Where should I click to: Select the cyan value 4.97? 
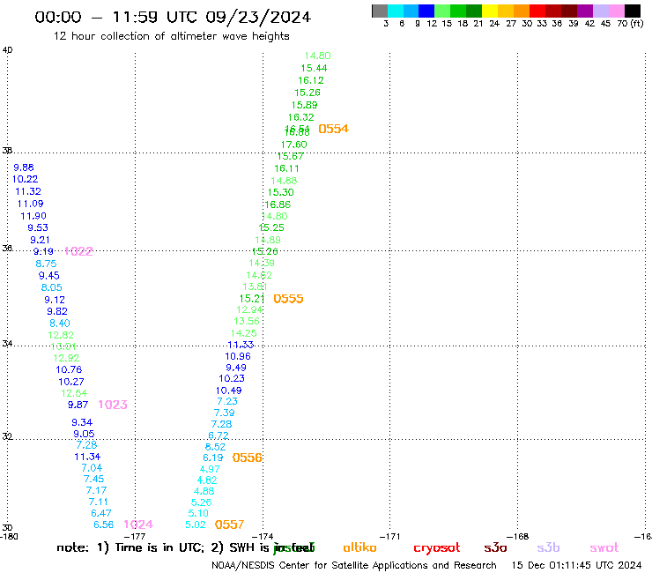(x=210, y=469)
